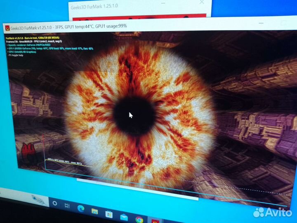Launch Microsoft Edge from the taskbar

coord(81,209)
